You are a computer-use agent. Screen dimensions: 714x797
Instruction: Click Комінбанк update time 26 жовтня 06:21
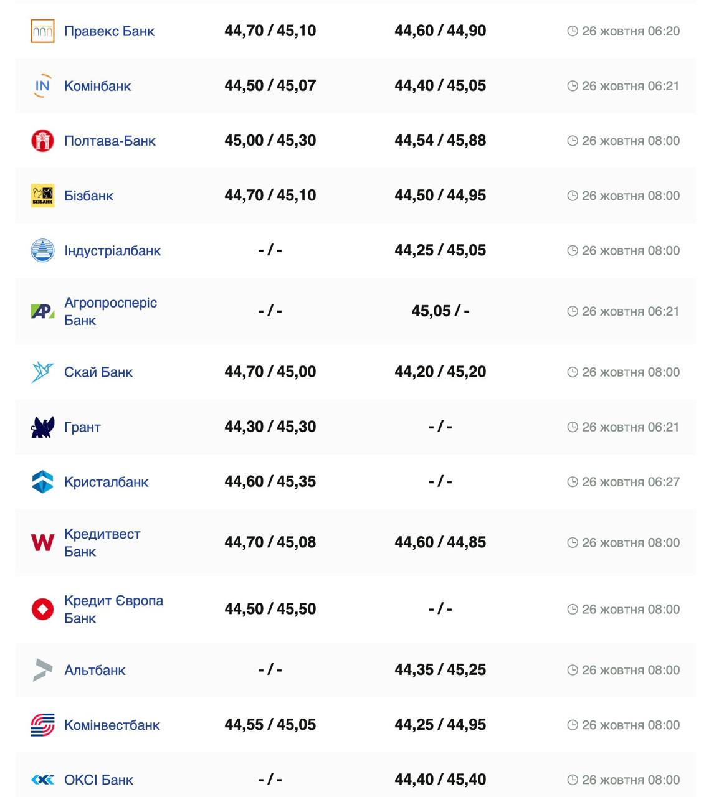click(x=630, y=86)
